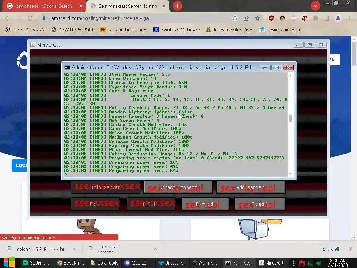
Task: Click the web page vertical scrollbar thumb
Action: coord(354,53)
